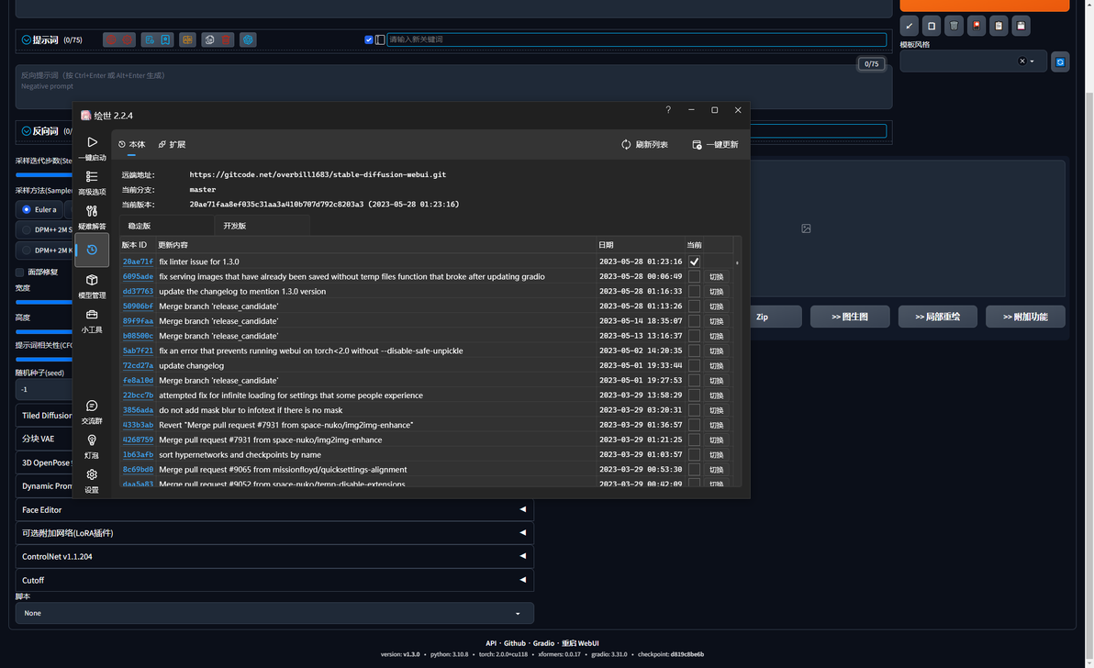1094x668 pixels.
Task: Click 请输入新关键词 keyword input field
Action: pos(636,39)
